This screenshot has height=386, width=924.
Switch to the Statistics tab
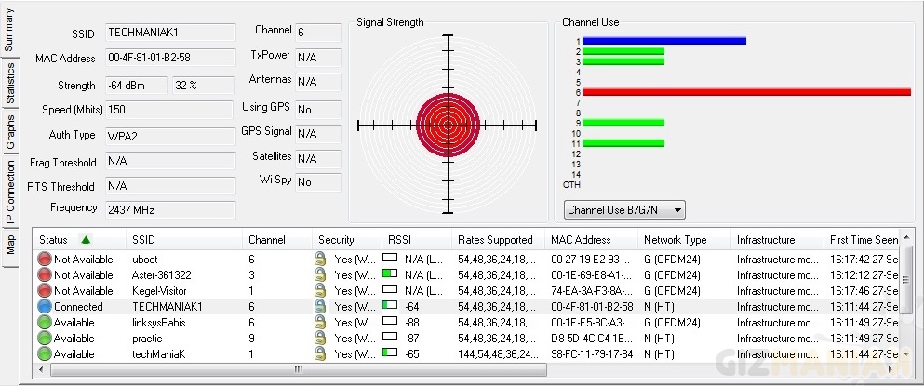point(10,82)
